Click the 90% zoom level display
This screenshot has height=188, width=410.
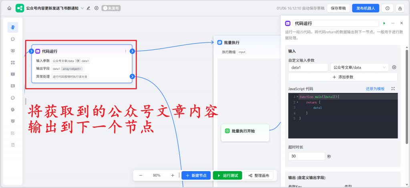(x=157, y=176)
